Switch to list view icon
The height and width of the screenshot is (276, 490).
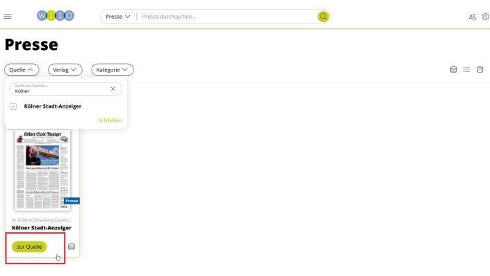[466, 70]
